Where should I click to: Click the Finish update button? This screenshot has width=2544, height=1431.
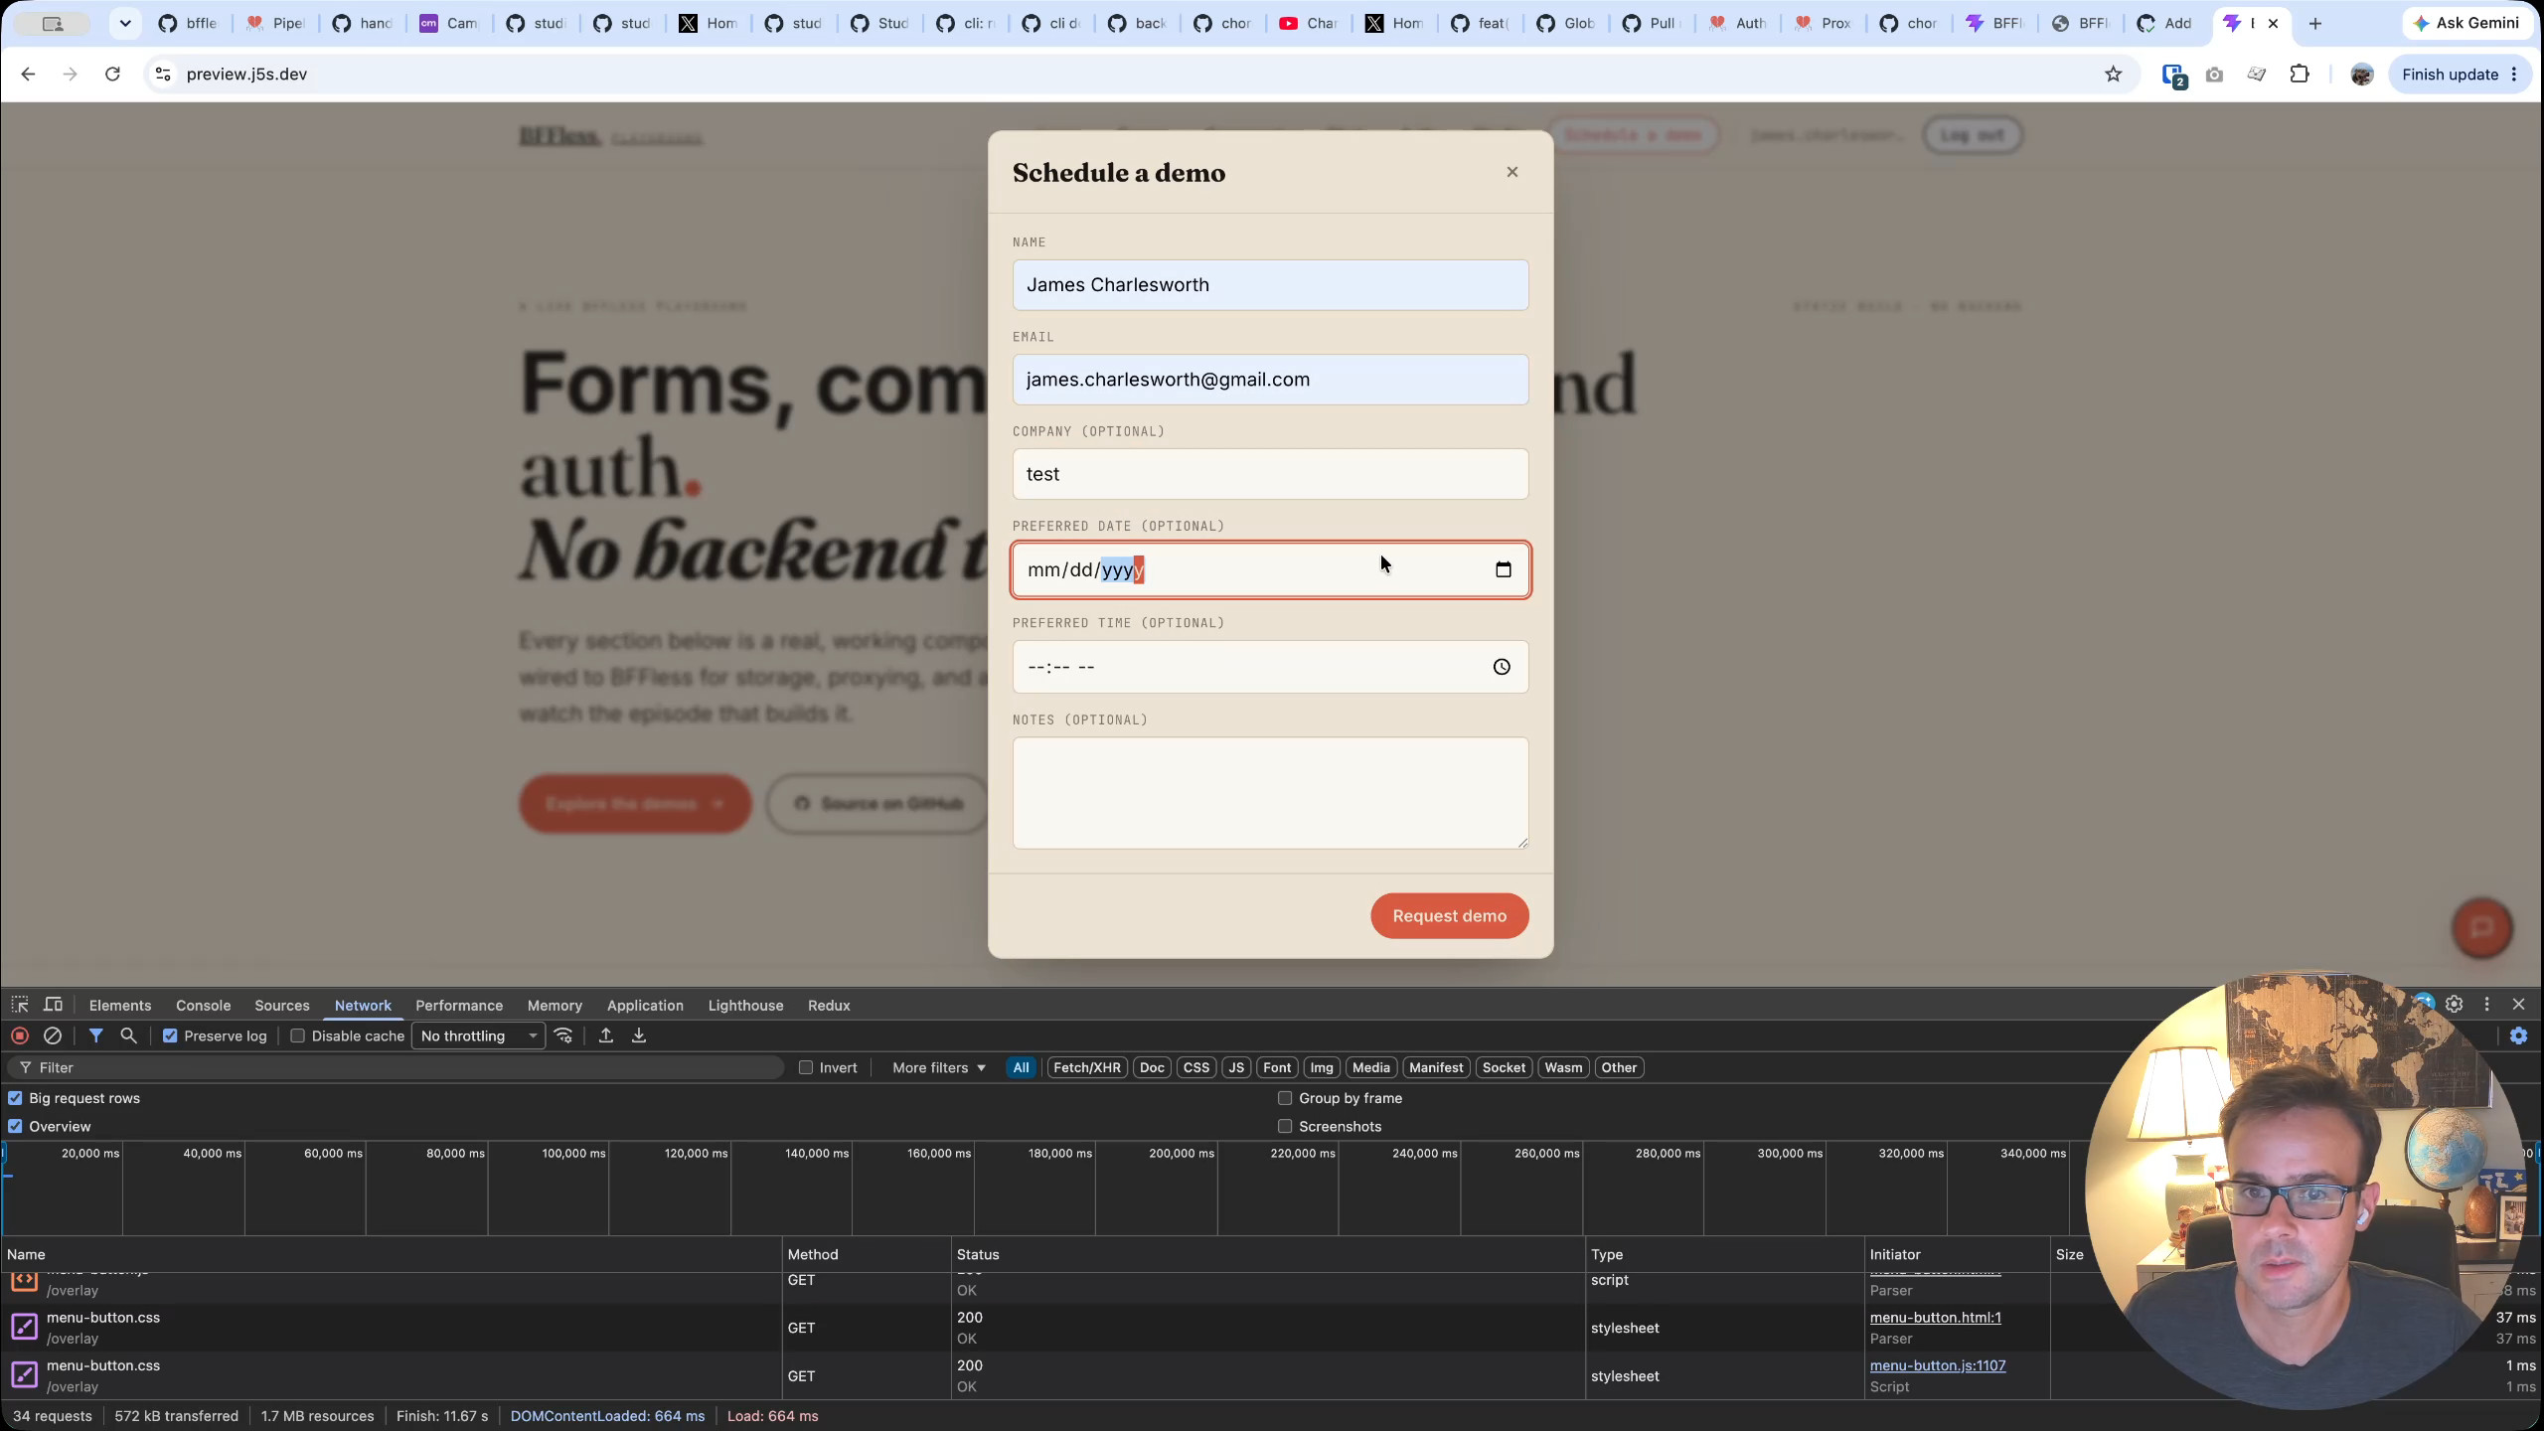click(x=2459, y=75)
